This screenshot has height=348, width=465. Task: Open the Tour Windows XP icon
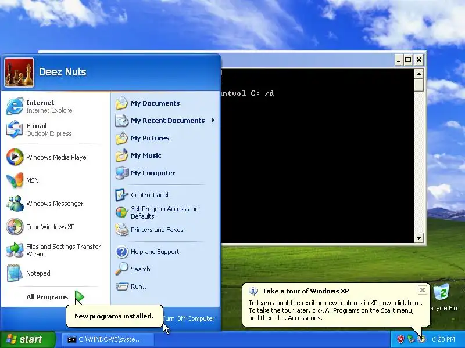coord(15,227)
